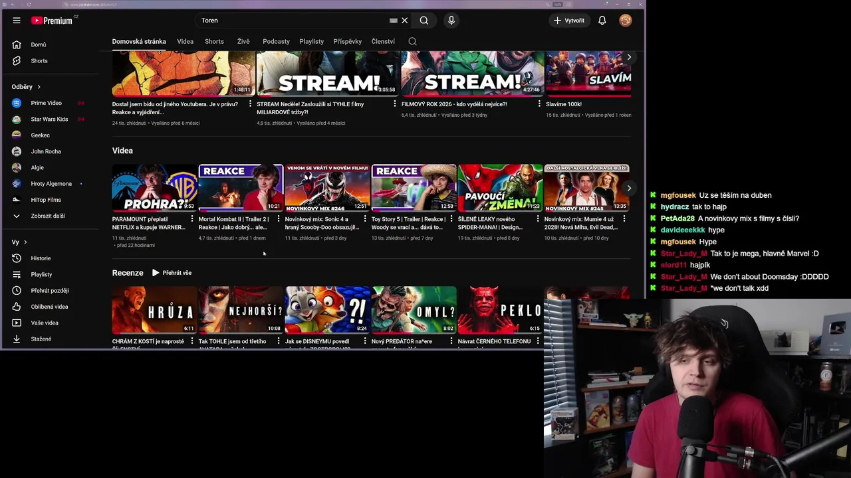Open PAVOUČÍ ZMĚNA Spider-Man thumbnail
This screenshot has width=851, height=478.
[500, 188]
